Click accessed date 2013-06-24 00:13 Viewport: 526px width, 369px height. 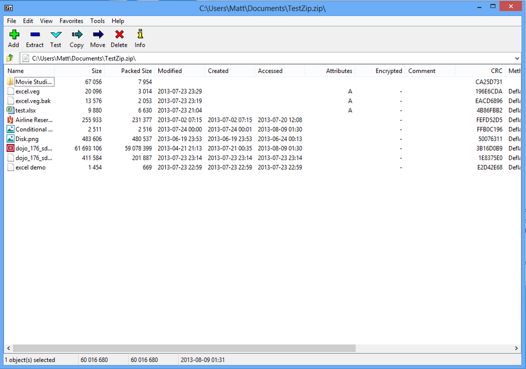280,139
